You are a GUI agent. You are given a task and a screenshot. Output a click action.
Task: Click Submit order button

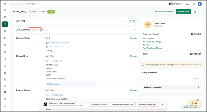[184, 12]
